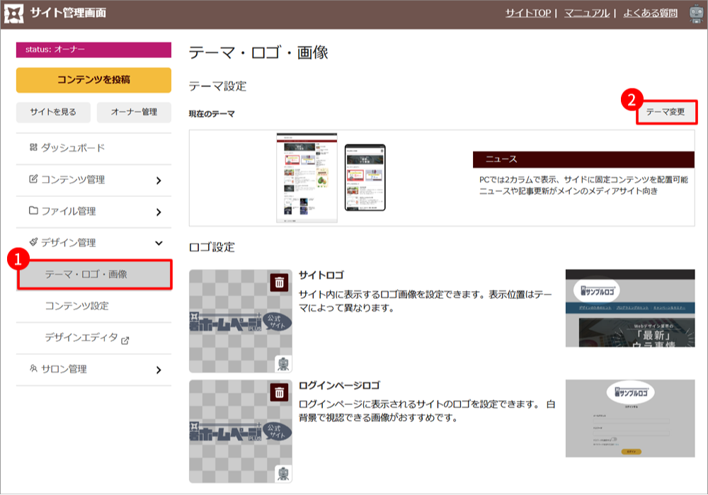Click the robot avatar icon in header
This screenshot has height=495, width=708.
(695, 13)
